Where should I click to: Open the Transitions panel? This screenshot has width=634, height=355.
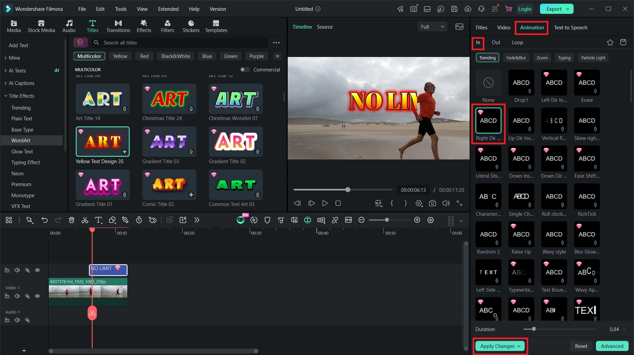(x=118, y=26)
